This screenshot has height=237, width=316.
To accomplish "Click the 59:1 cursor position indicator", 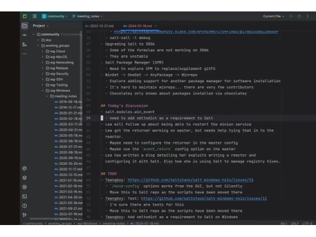I will click(x=284, y=223).
